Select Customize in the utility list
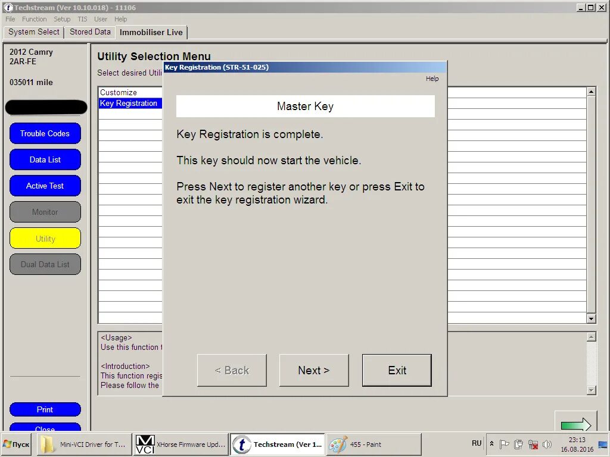This screenshot has height=457, width=610. click(x=130, y=92)
